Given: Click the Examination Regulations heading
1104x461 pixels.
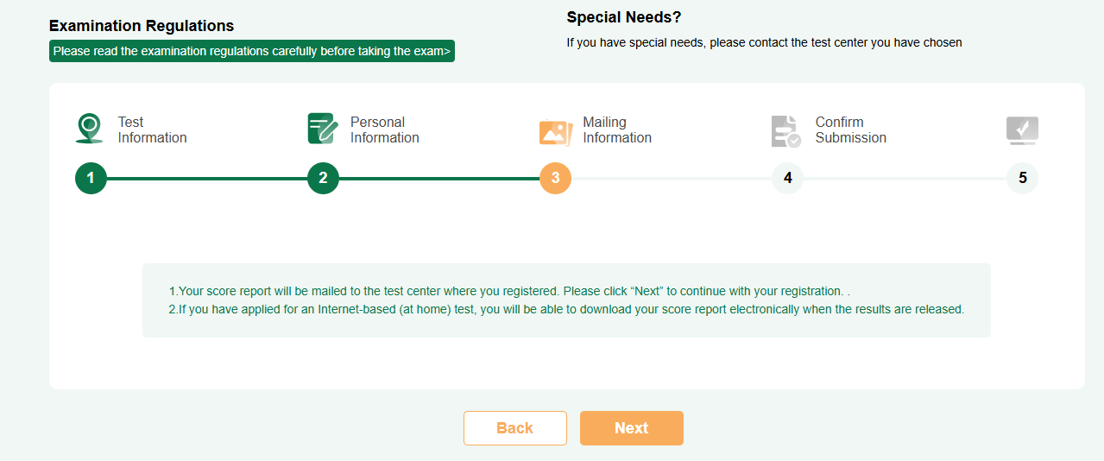Looking at the screenshot, I should [142, 26].
